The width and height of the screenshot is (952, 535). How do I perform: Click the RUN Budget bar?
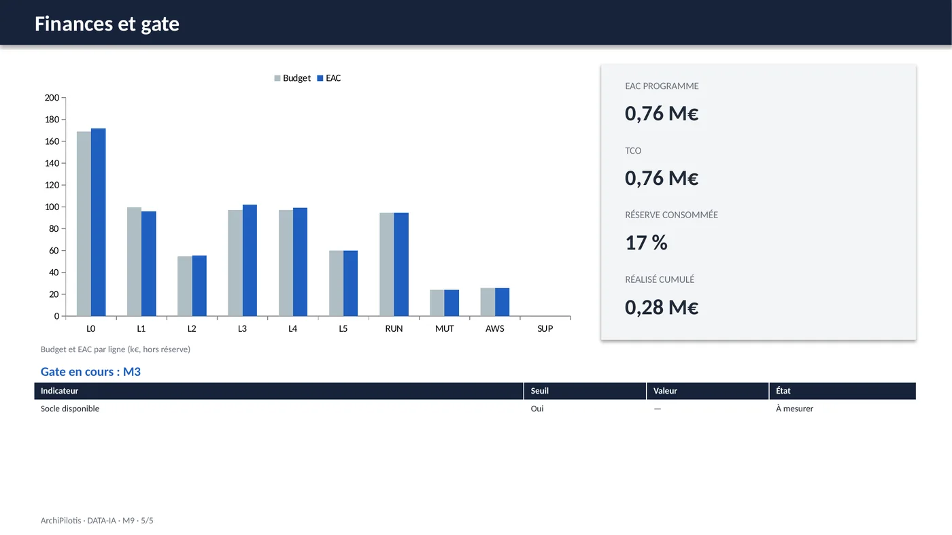pyautogui.click(x=387, y=264)
